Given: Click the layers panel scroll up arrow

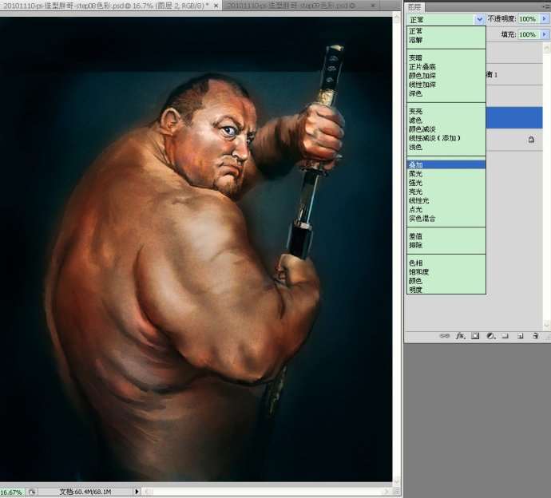Looking at the screenshot, I should (546, 48).
